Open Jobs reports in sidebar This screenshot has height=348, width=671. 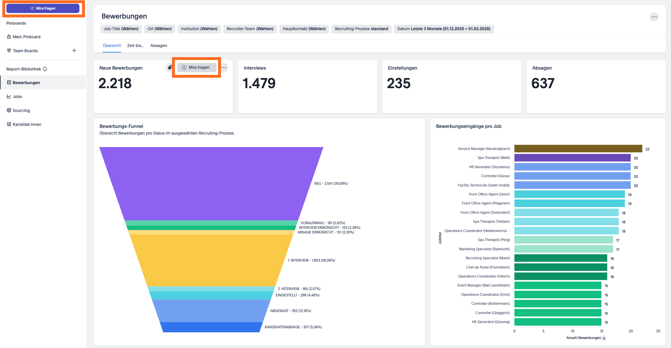point(17,97)
